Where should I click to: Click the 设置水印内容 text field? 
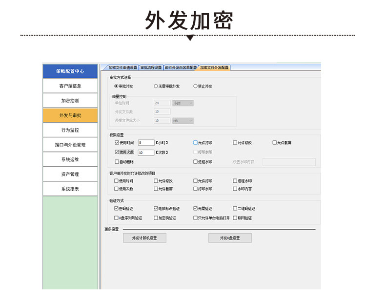point(289,162)
